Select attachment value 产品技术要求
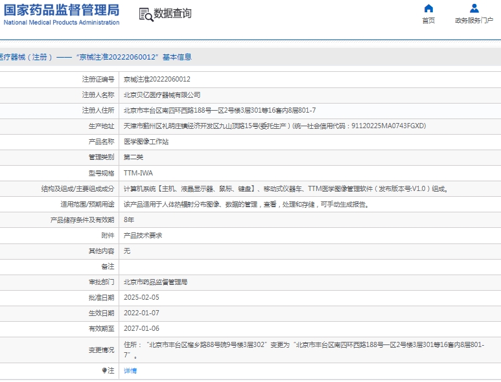Image resolution: width=501 pixels, height=382 pixels. 143,235
